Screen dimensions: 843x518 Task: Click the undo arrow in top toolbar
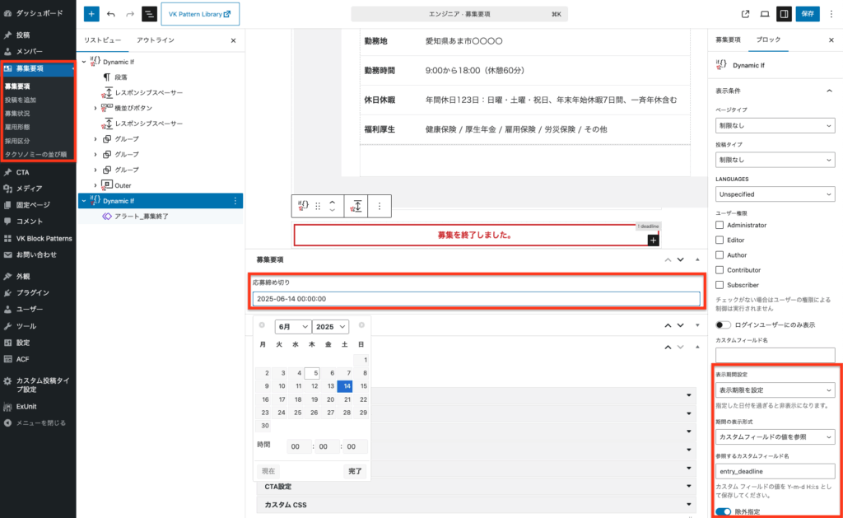point(111,14)
